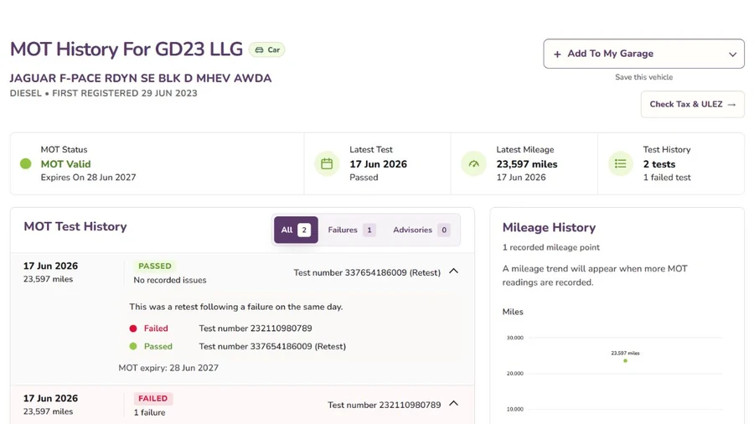Open the Add To My Garage dropdown chevron
This screenshot has height=424, width=754.
[732, 54]
